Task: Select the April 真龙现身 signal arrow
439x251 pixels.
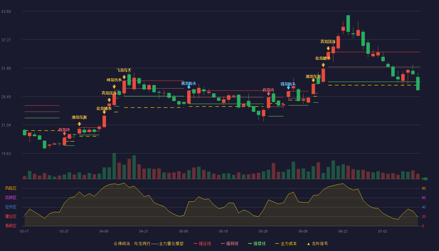Action: [x=109, y=100]
